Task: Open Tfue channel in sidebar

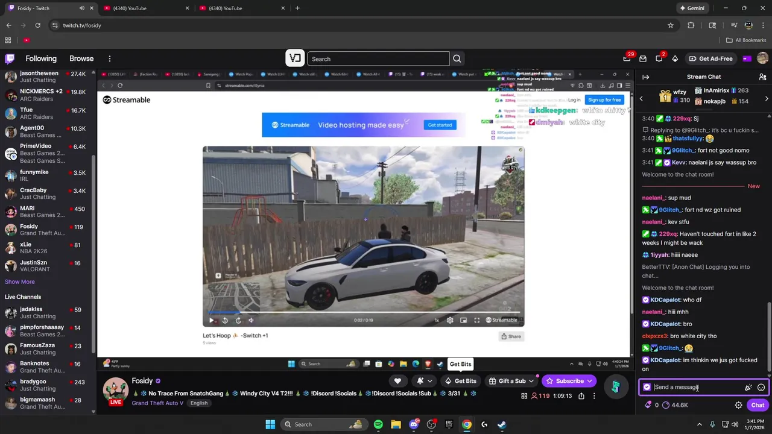Action: [46, 113]
